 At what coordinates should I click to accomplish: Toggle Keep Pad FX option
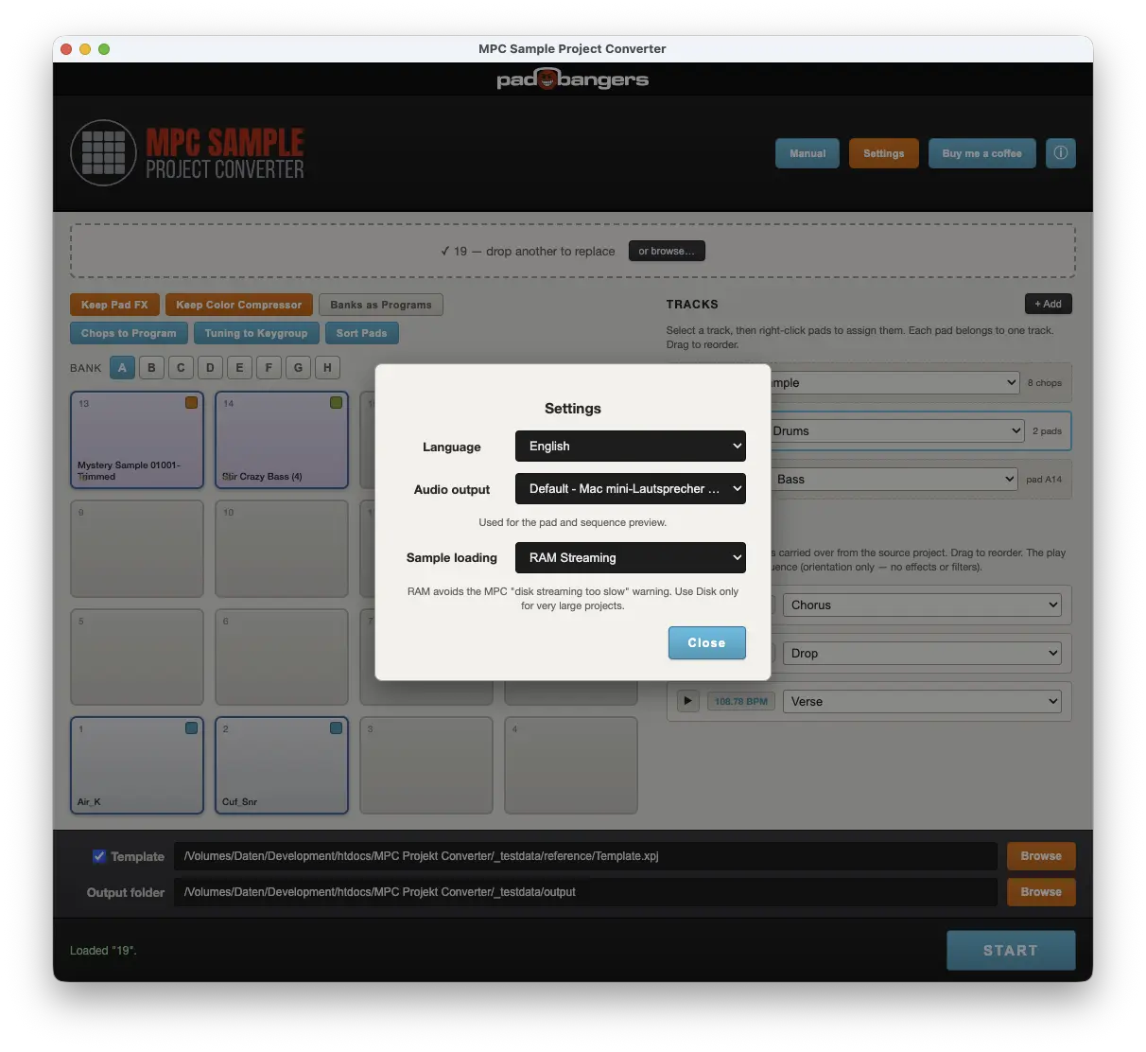click(114, 305)
